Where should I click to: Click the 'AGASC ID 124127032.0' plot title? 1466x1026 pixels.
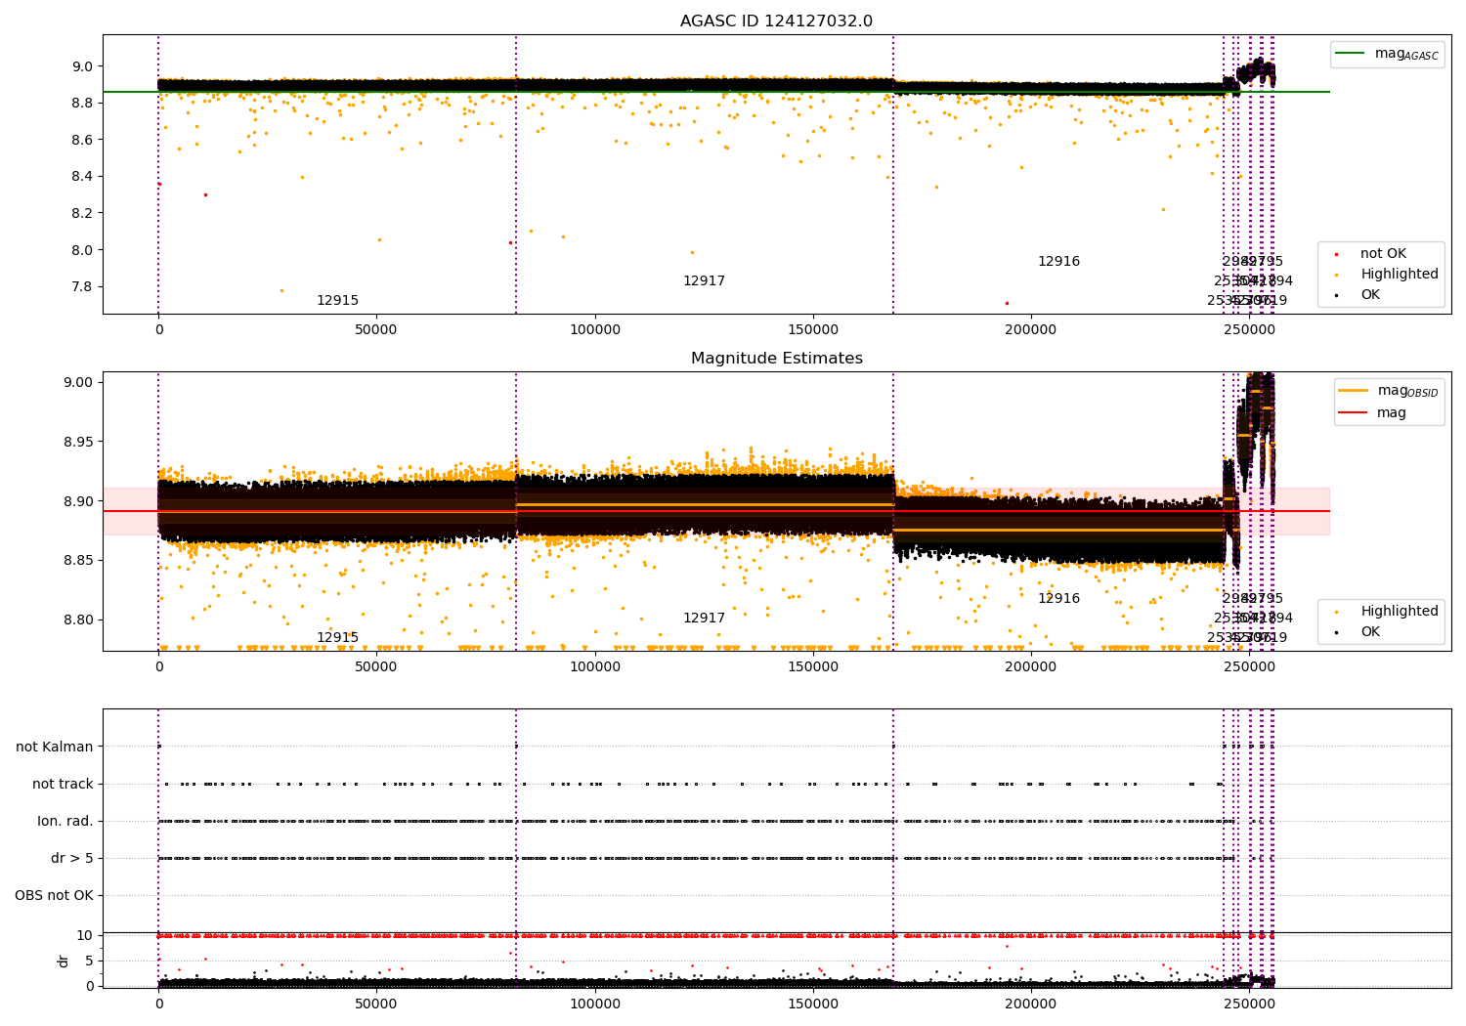776,21
